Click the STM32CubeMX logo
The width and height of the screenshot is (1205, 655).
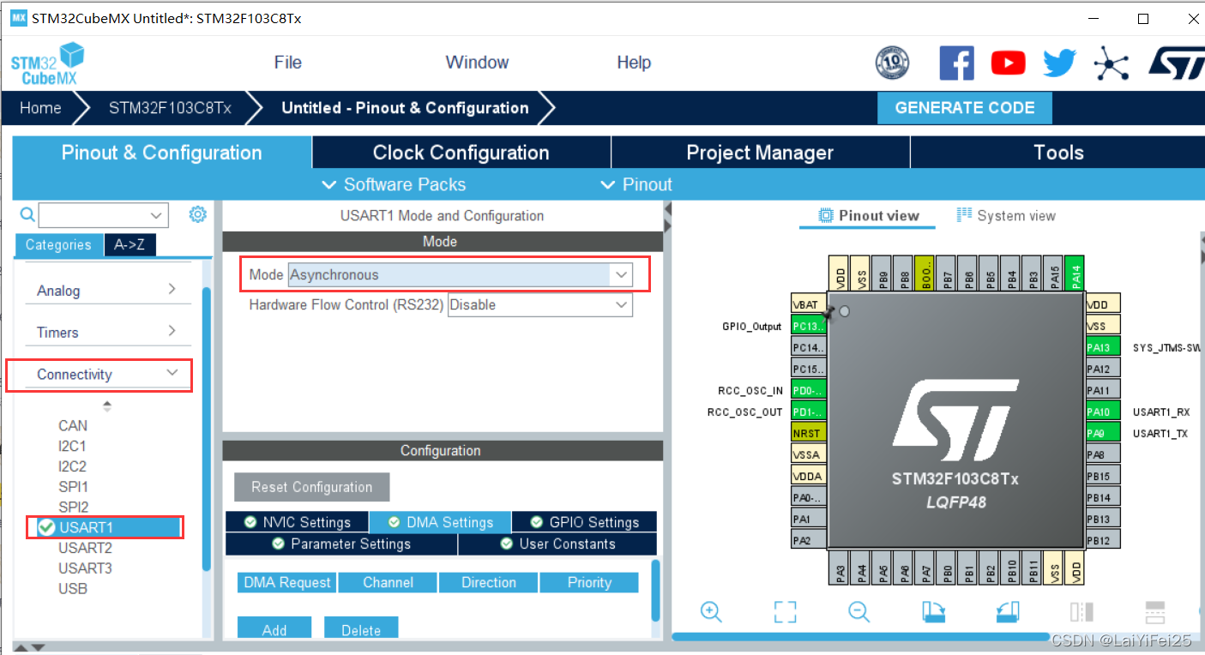(48, 63)
